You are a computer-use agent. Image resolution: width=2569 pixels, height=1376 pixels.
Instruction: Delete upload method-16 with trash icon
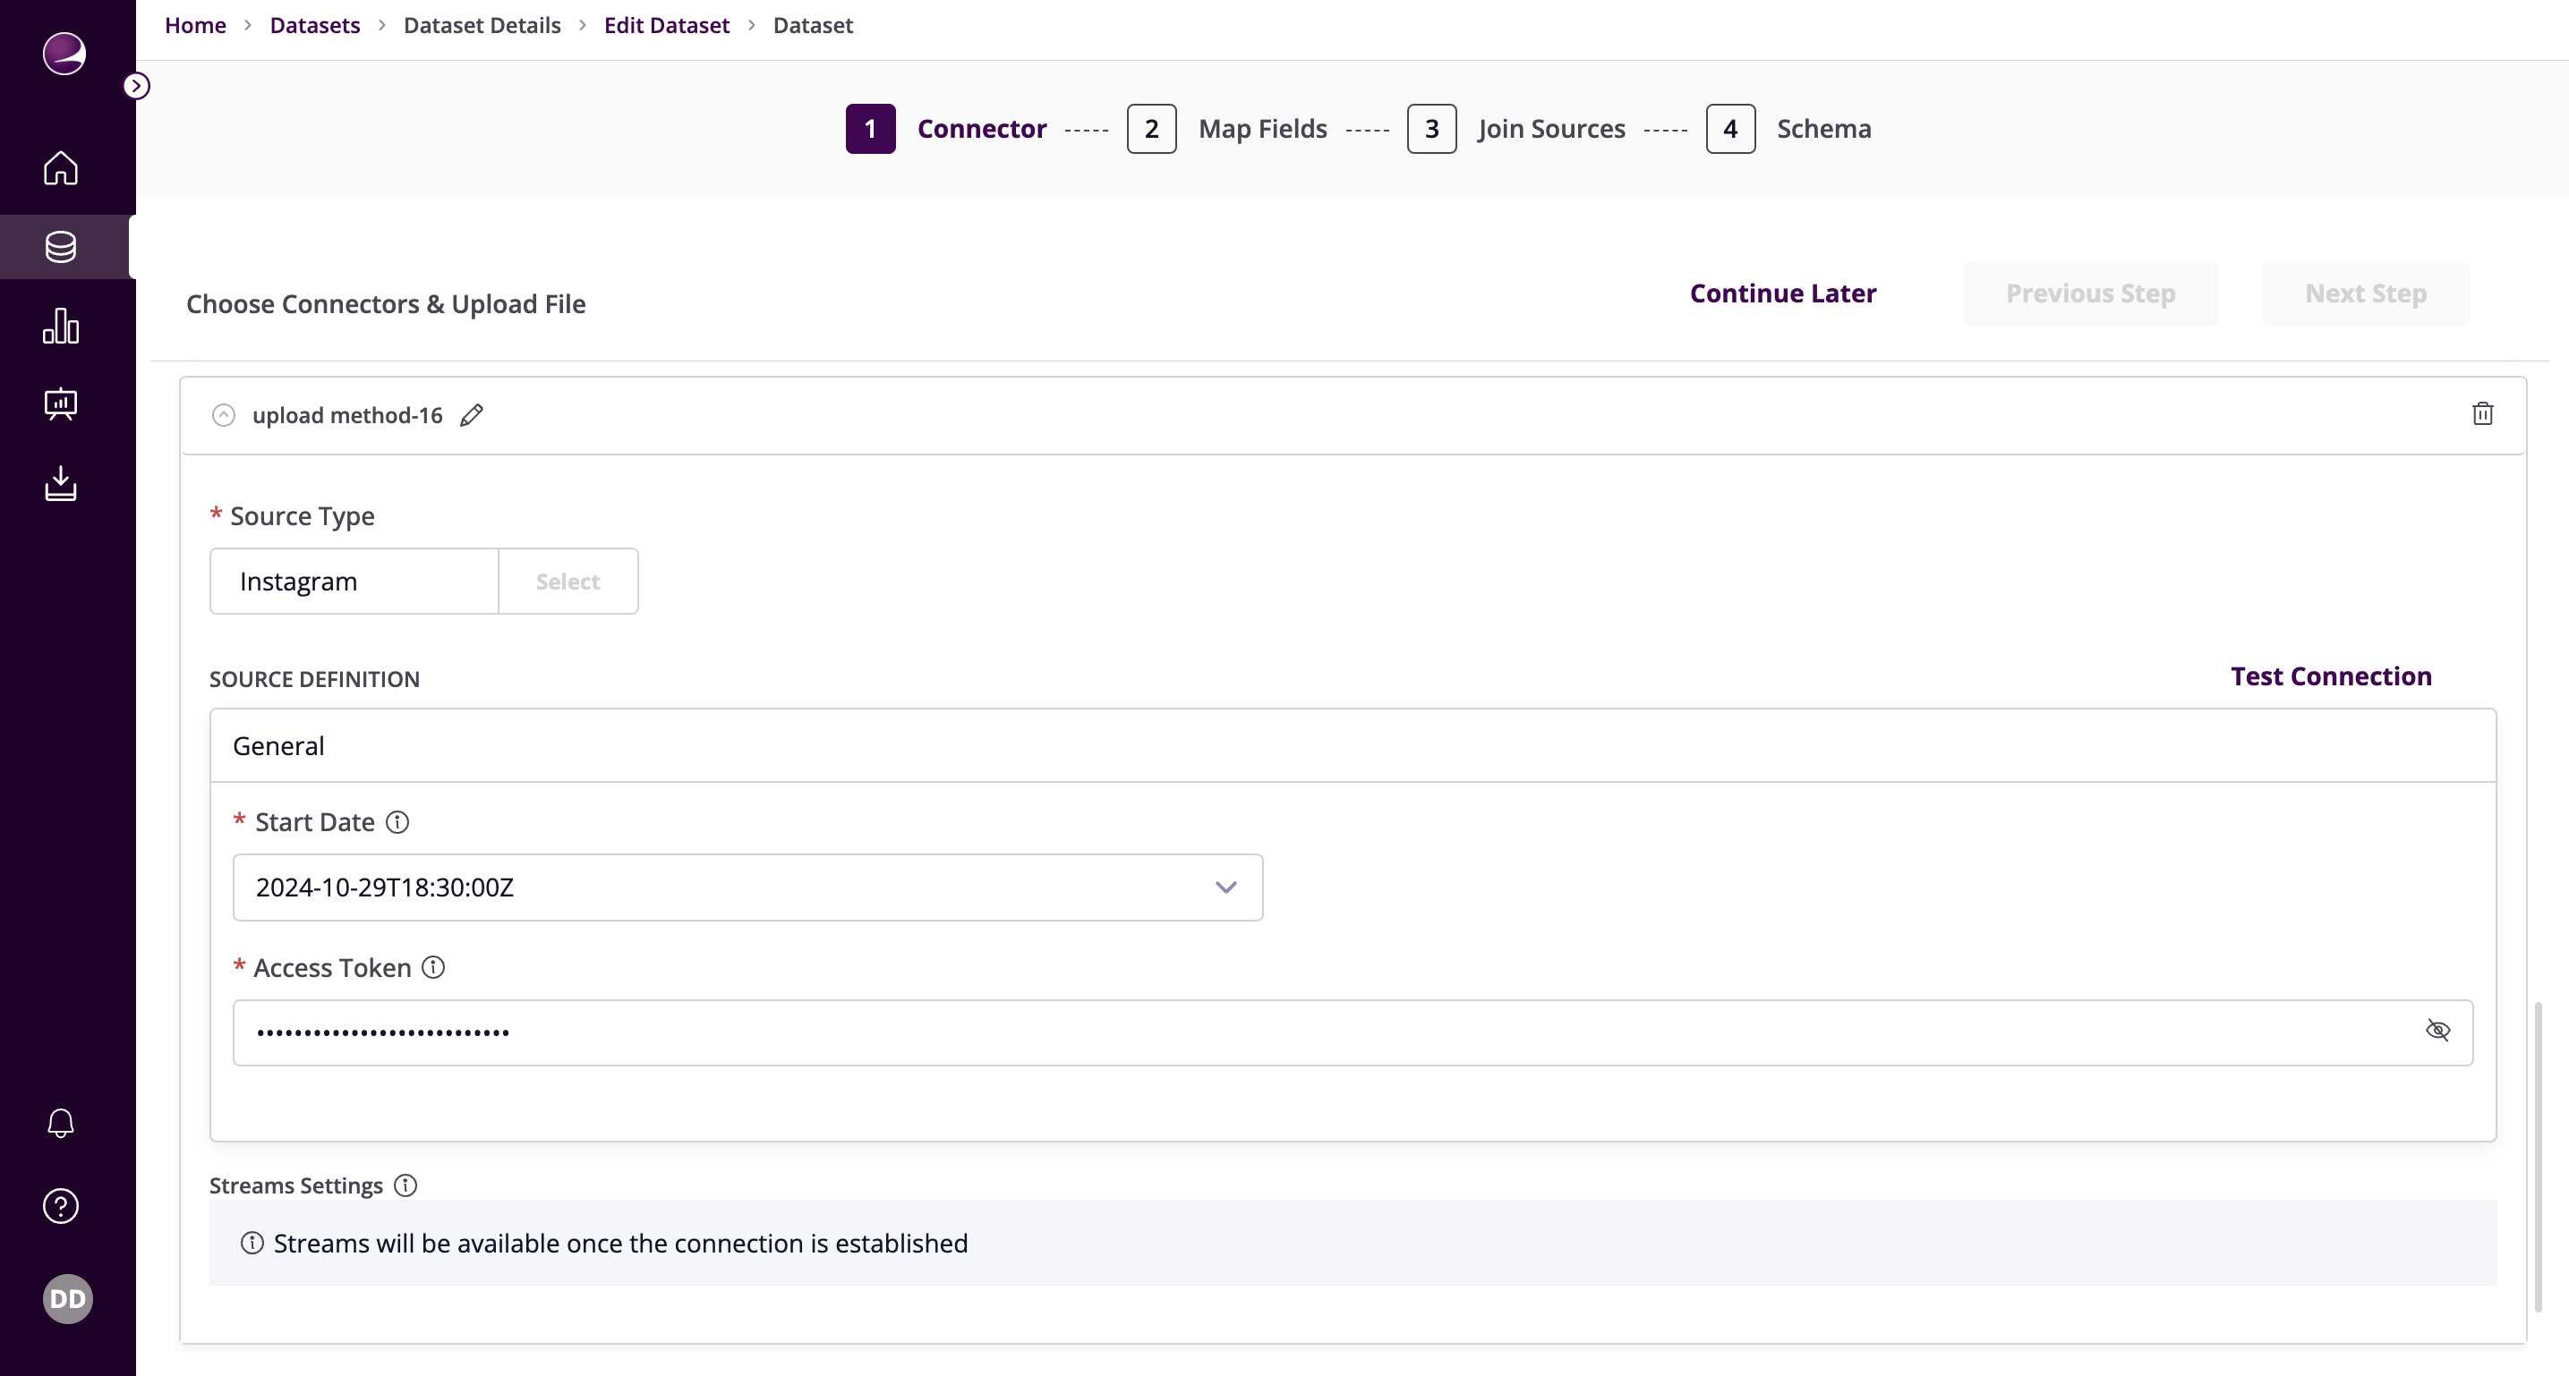(2482, 414)
